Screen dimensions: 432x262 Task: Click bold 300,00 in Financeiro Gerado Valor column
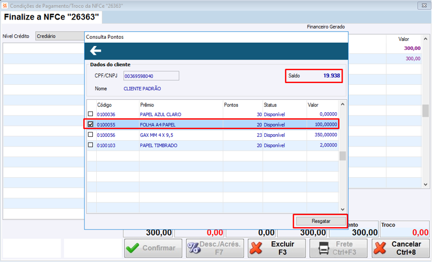pyautogui.click(x=412, y=48)
